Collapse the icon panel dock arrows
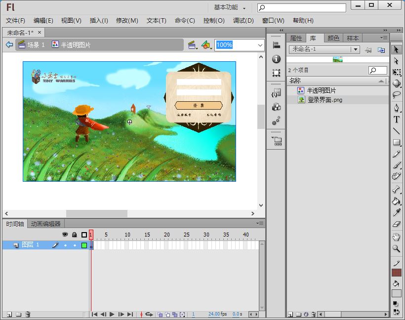The height and width of the screenshot is (320, 405). point(282,30)
